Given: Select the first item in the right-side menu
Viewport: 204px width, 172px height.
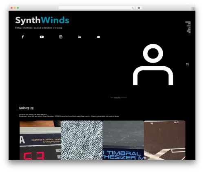Looking at the screenshot, I should (188, 22).
